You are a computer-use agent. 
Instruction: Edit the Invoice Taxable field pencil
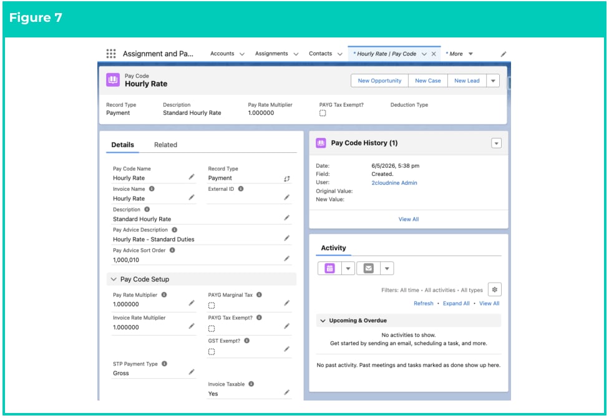pyautogui.click(x=286, y=392)
